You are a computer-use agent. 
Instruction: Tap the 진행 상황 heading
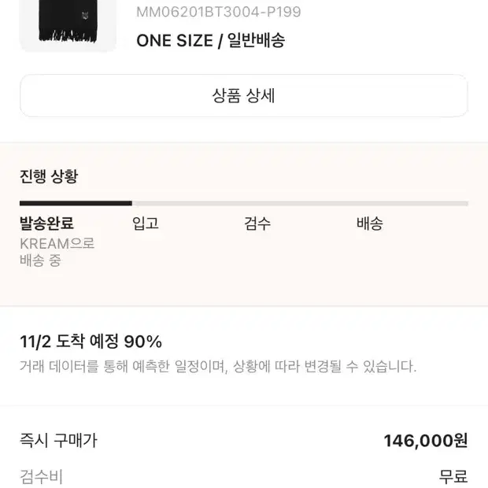coord(49,176)
